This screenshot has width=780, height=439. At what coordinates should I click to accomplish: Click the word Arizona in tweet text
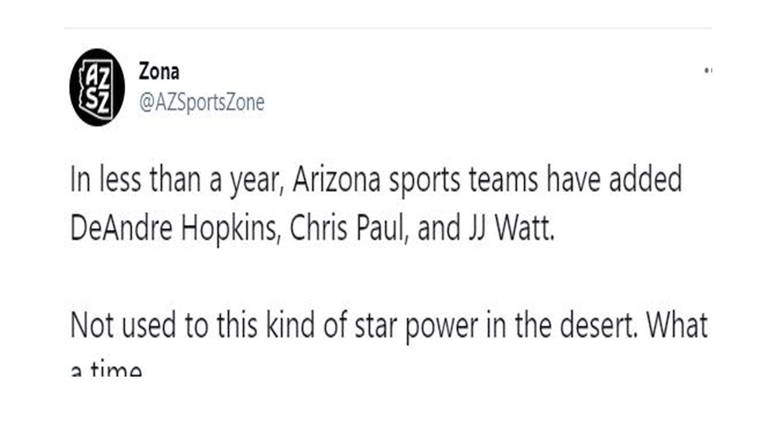(336, 180)
